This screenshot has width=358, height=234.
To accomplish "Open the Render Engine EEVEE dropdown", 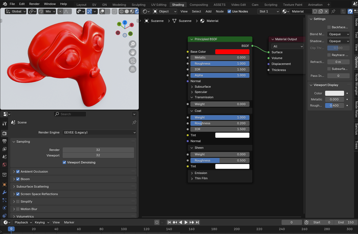I will point(99,132).
